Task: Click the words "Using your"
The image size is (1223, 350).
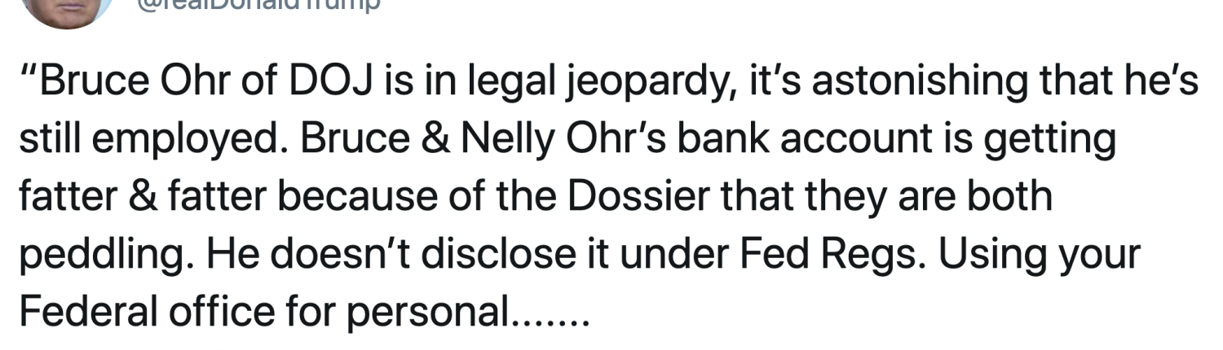Action: tap(1038, 254)
